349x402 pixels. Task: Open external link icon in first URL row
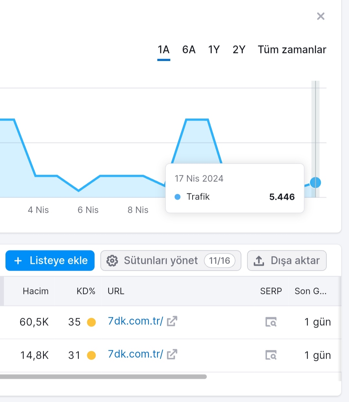pyautogui.click(x=172, y=321)
